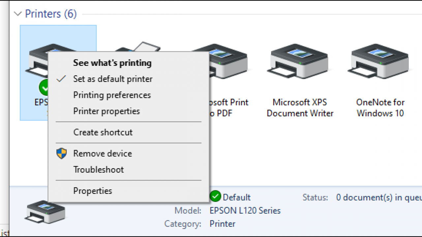Select Troubleshoot from the context menu
Image resolution: width=422 pixels, height=237 pixels.
point(98,170)
